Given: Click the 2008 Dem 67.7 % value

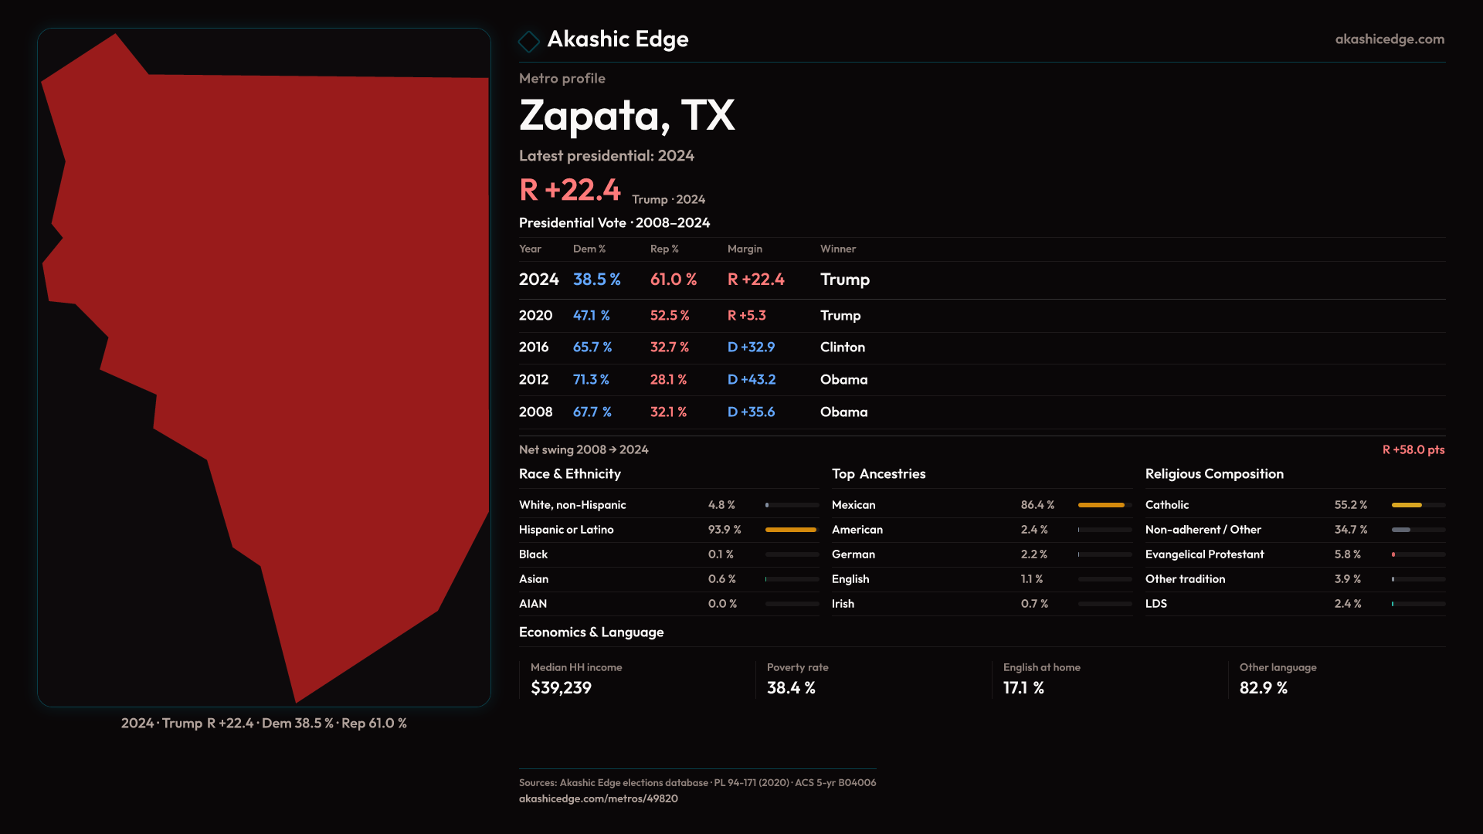Looking at the screenshot, I should pos(592,412).
